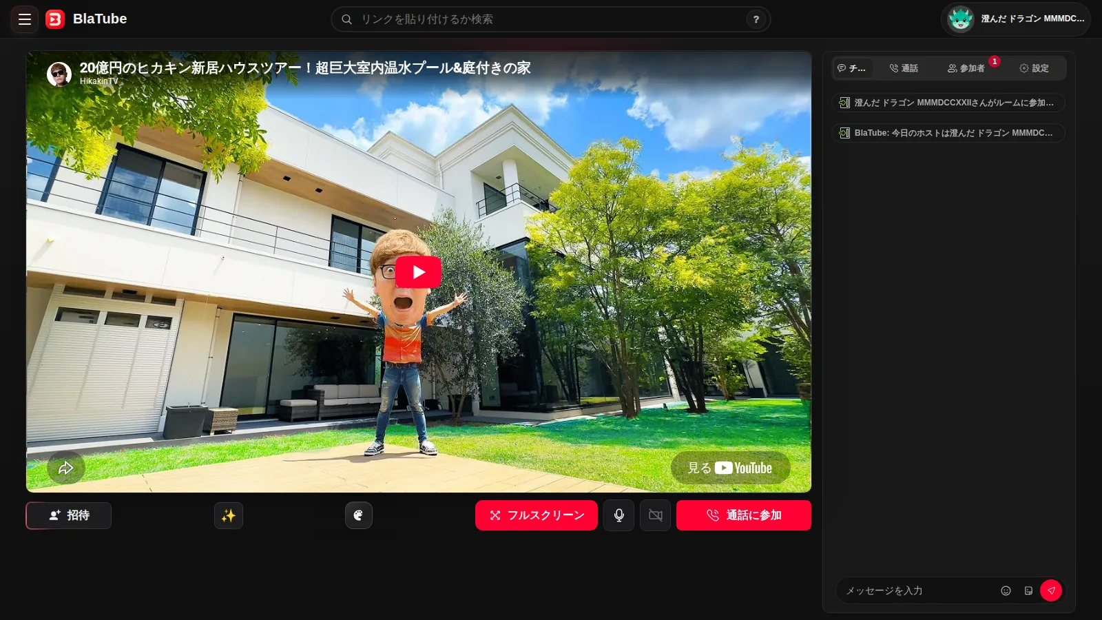Click the BlaTube brand name
The image size is (1102, 620).
point(100,19)
